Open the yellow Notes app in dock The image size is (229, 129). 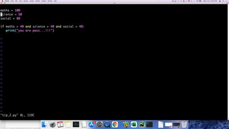point(68,124)
